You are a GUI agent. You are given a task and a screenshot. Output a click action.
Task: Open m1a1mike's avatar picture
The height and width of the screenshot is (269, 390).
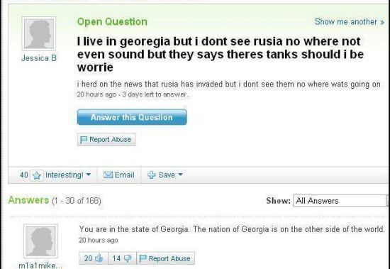click(x=41, y=241)
